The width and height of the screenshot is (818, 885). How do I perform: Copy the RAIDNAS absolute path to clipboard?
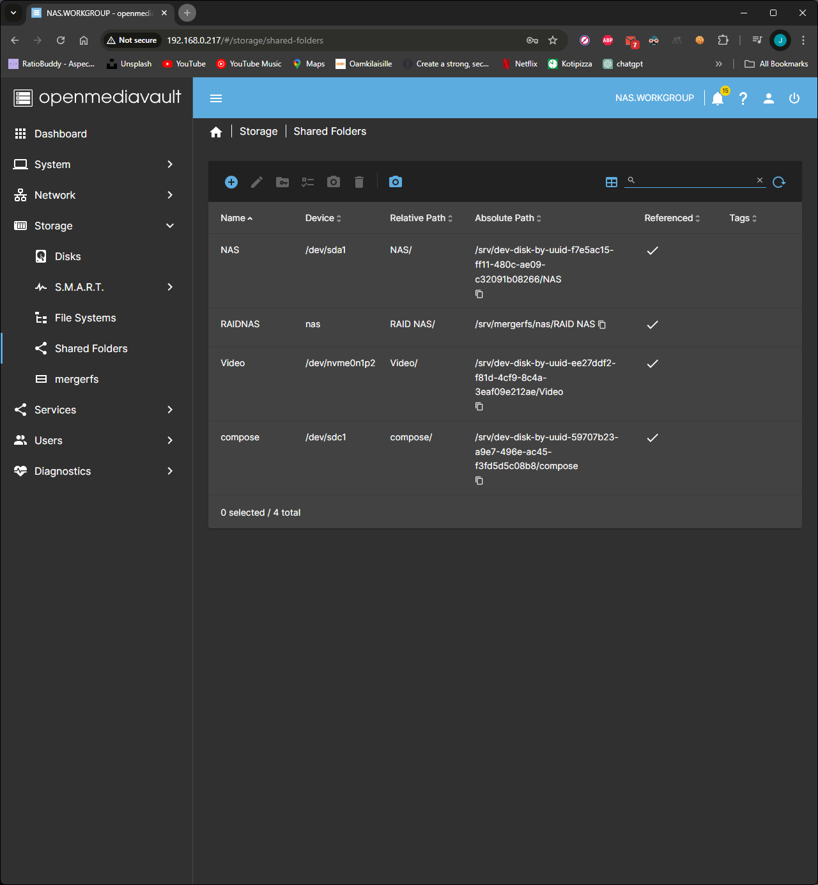602,325
